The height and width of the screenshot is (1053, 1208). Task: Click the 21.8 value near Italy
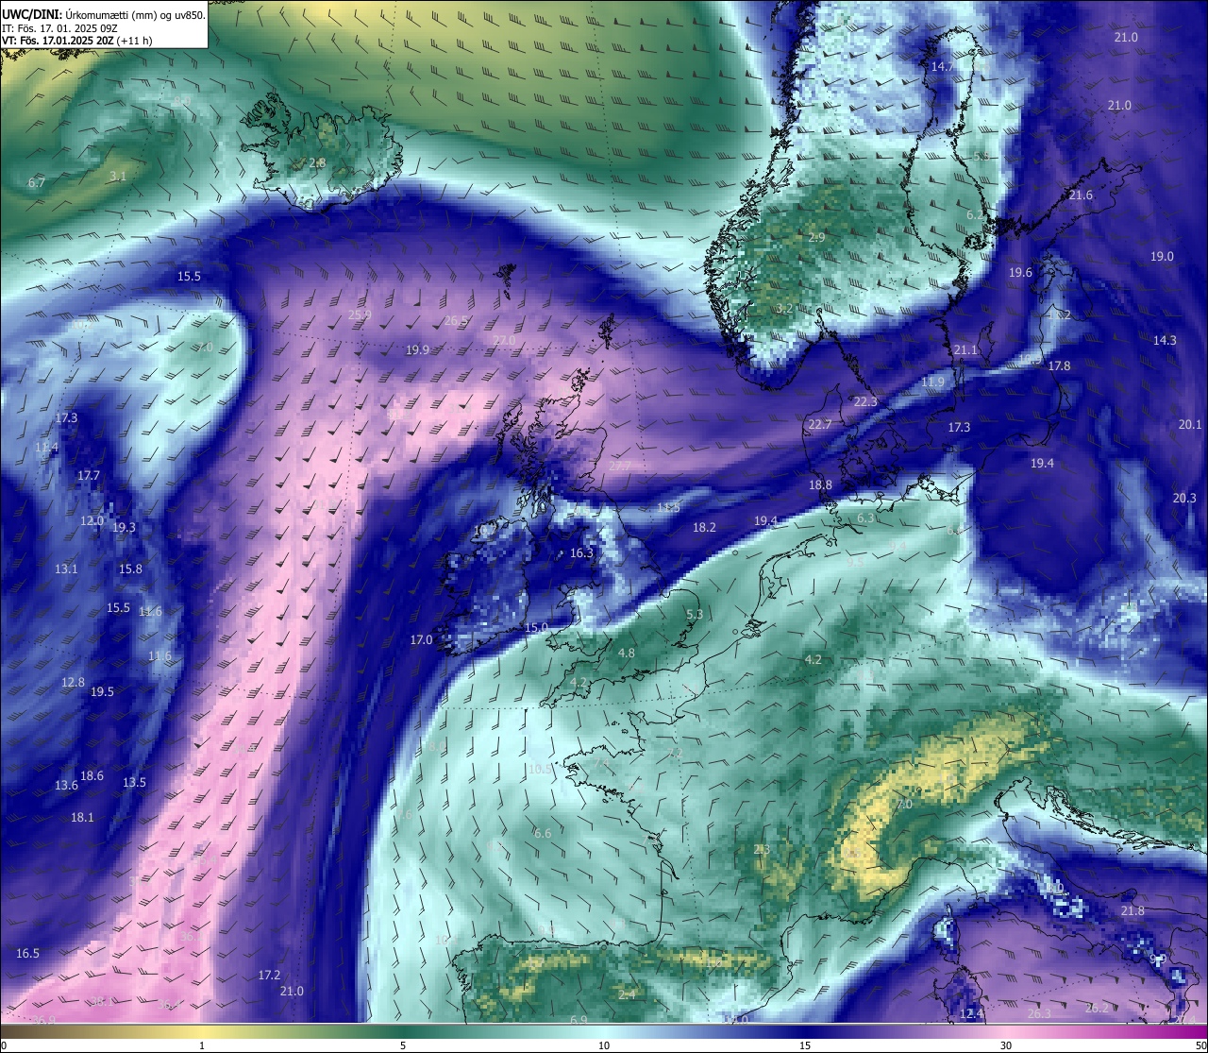tap(1132, 911)
